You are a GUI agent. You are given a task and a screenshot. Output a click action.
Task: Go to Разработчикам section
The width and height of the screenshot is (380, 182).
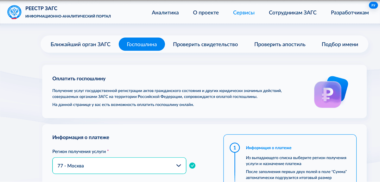pos(350,13)
